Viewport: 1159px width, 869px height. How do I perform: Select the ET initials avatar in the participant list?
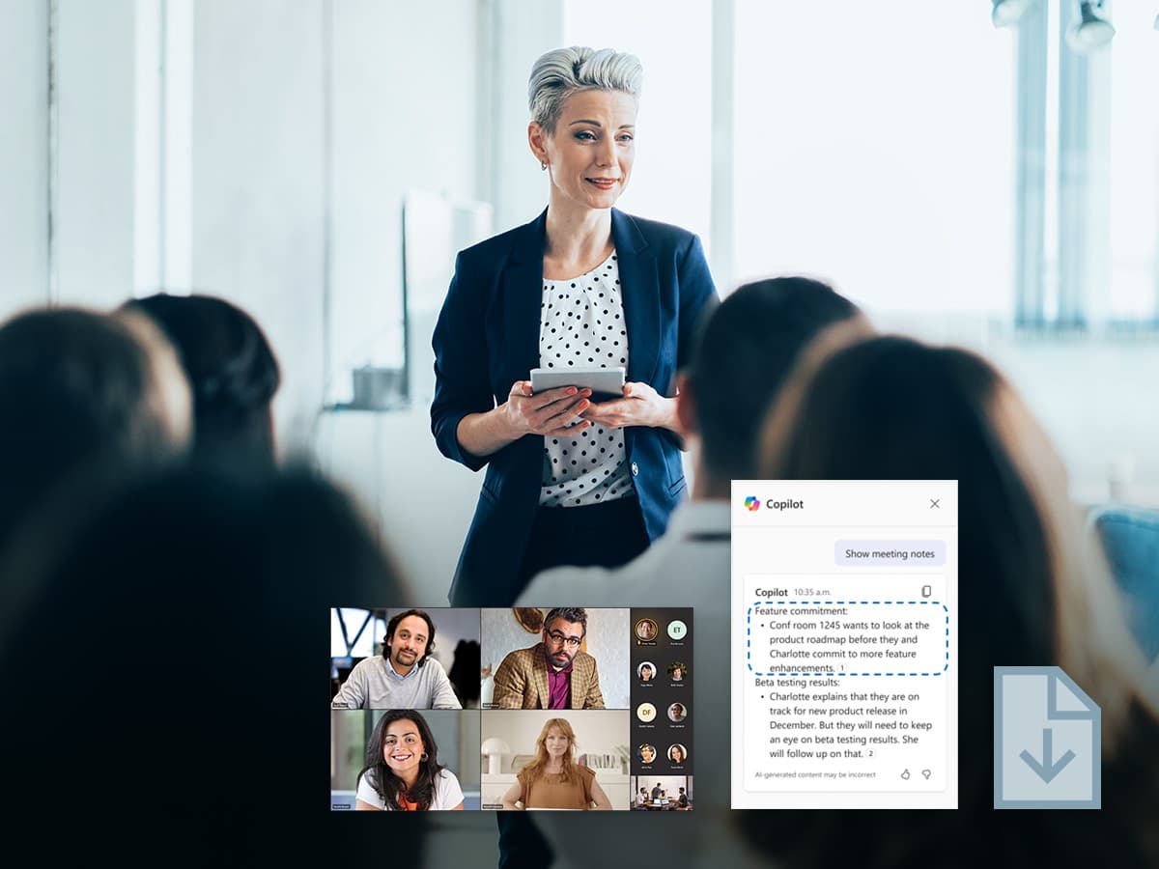click(x=676, y=631)
